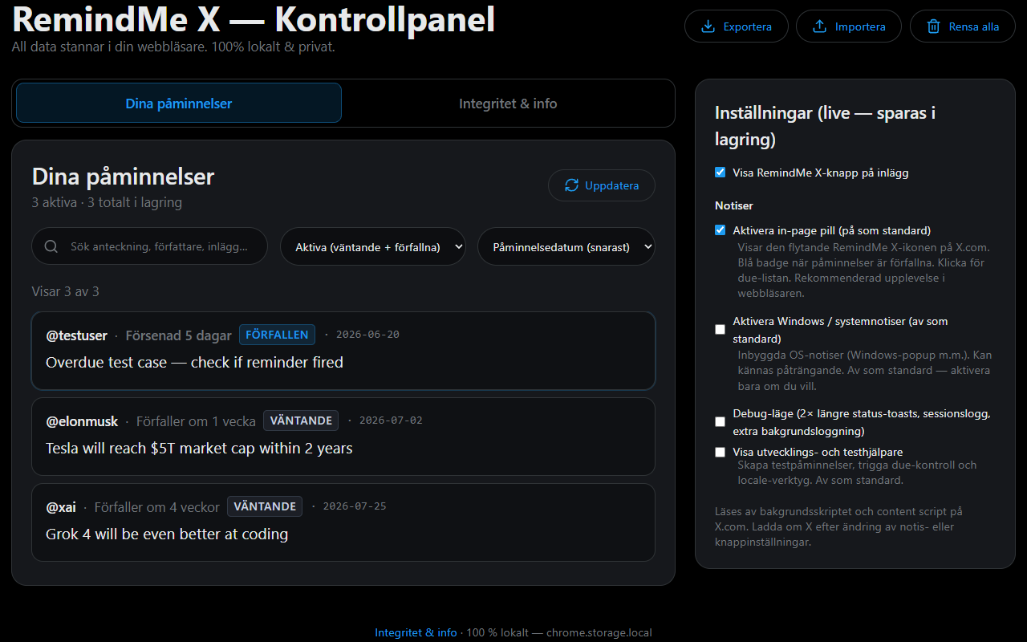Click the FÖRFALLEN status badge
This screenshot has height=642, width=1027.
(x=277, y=335)
